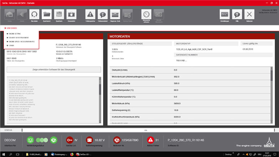Open Fehlerassistent speech bubble icon
Viewport: 279px width, 157px height.
(x=103, y=14)
